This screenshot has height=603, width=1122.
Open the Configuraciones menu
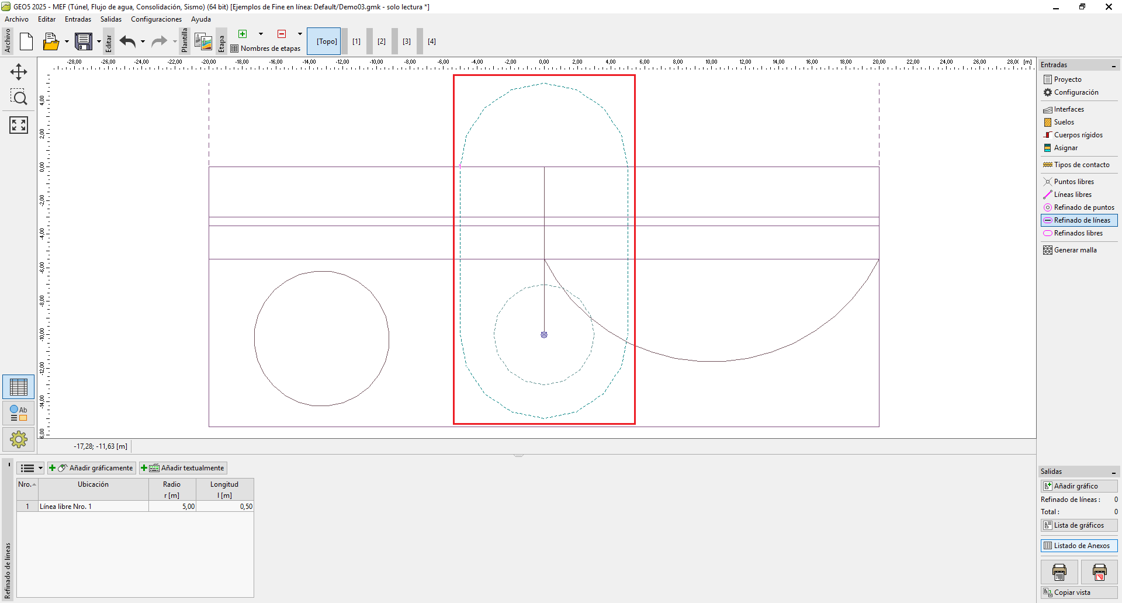[x=156, y=19]
